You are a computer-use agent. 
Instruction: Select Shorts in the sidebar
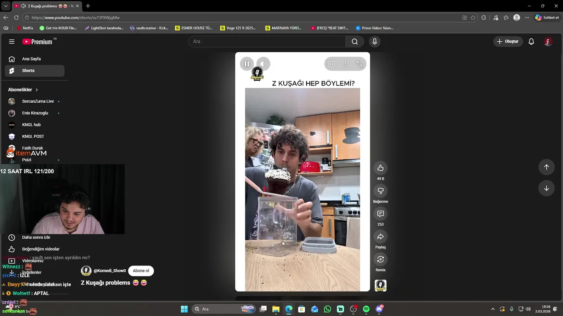tap(34, 71)
